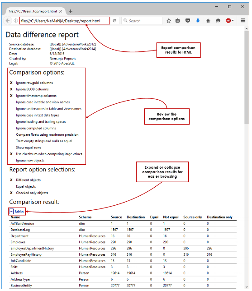Click the 'Show equal rows' option
Viewport: 252px width, 291px height.
pos(29,148)
